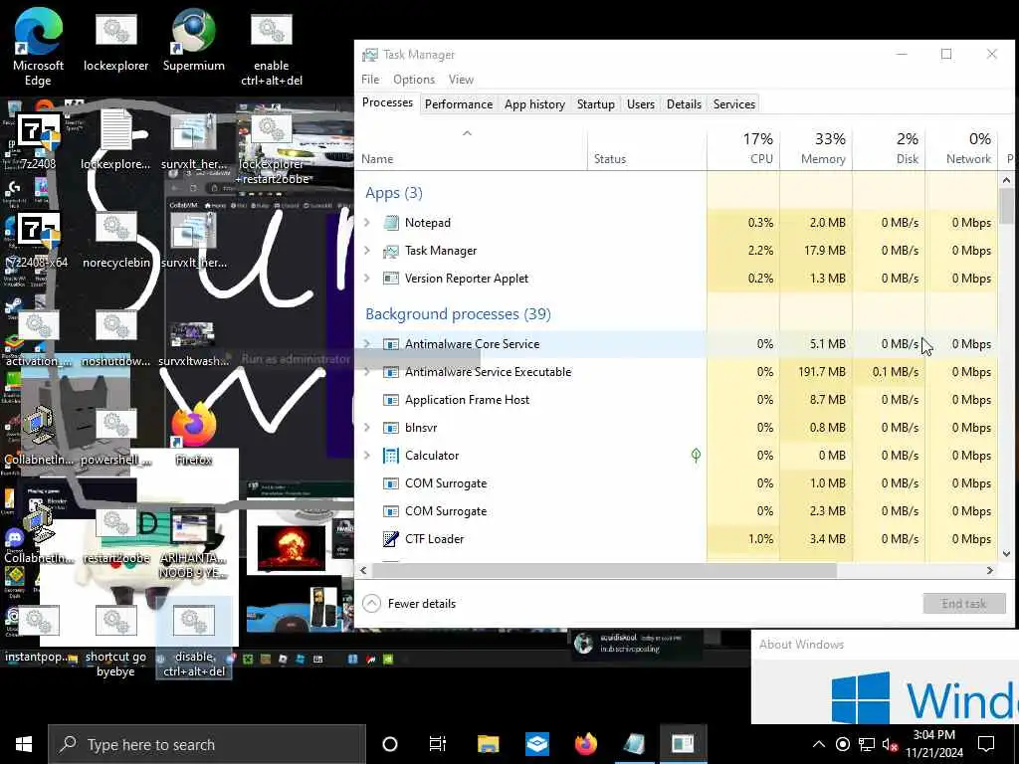Expand the Version Reporter Applet row
Viewport: 1019px width, 764px height.
(x=367, y=279)
